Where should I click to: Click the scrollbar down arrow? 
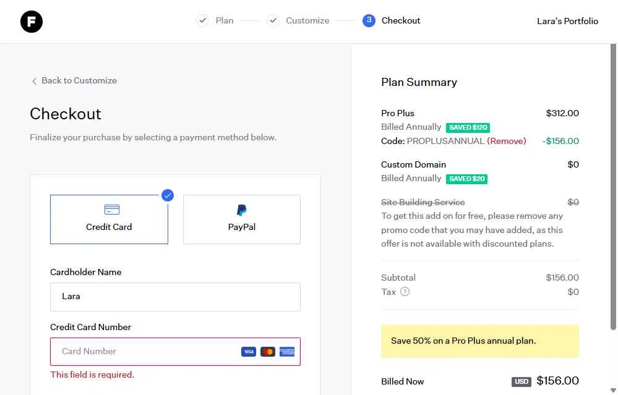pos(613,390)
